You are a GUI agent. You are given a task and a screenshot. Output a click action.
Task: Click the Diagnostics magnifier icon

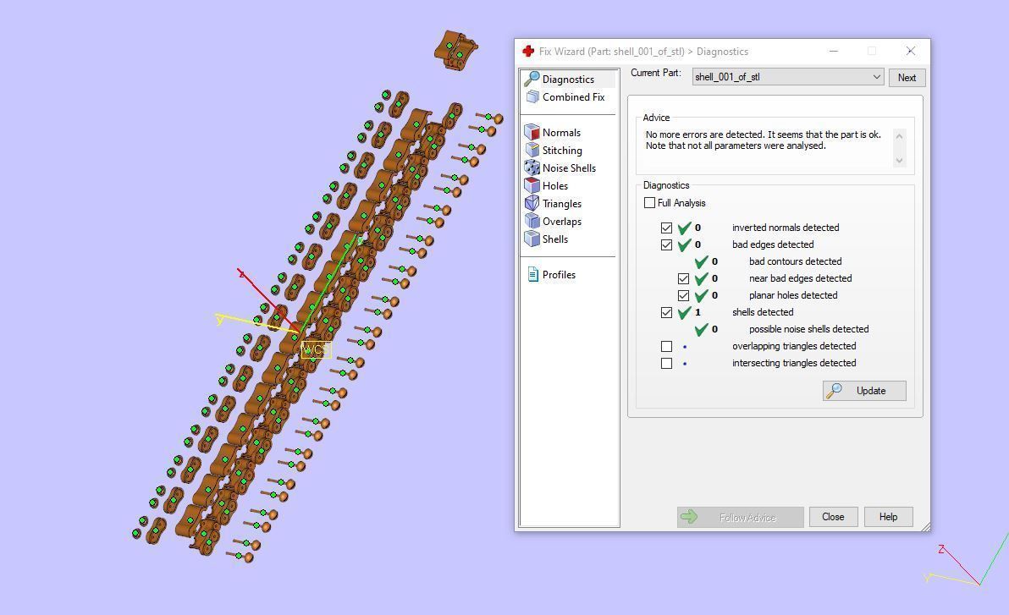click(x=532, y=80)
